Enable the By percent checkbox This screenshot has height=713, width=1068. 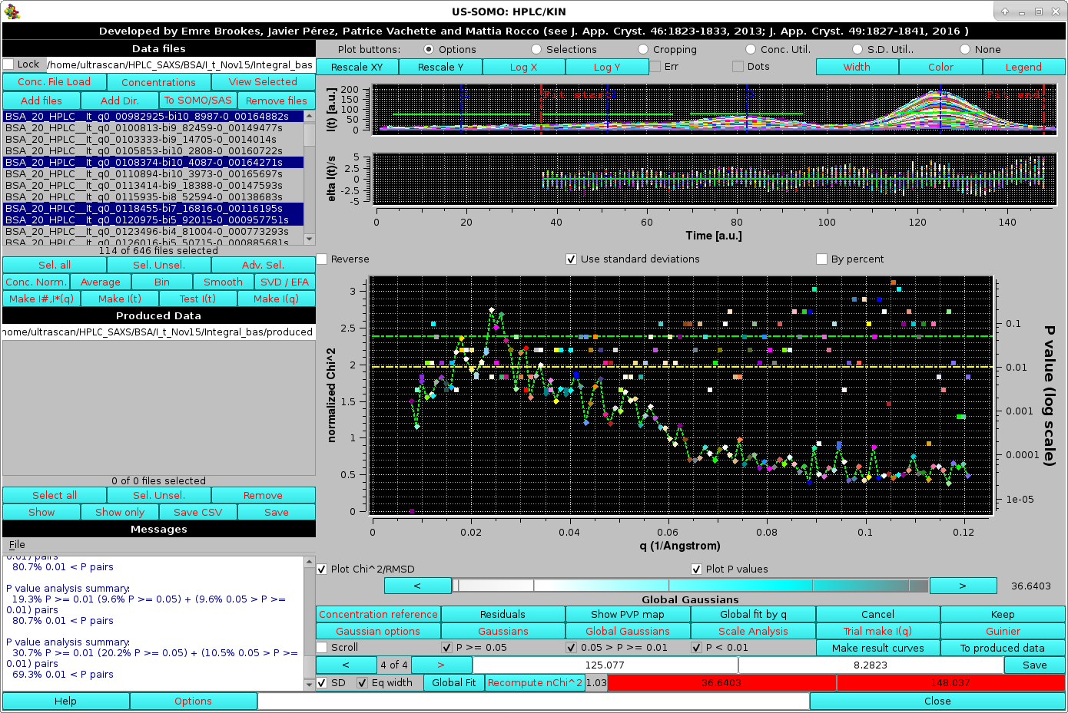(821, 259)
